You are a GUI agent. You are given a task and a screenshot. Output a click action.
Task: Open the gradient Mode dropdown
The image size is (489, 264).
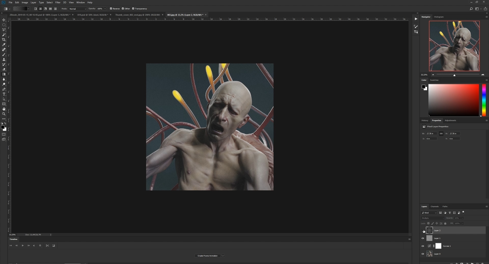[x=78, y=9]
